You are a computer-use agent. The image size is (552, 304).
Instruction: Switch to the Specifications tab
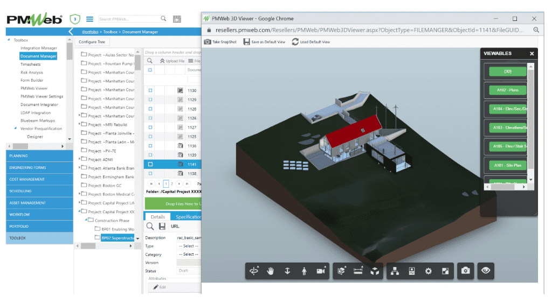(188, 217)
